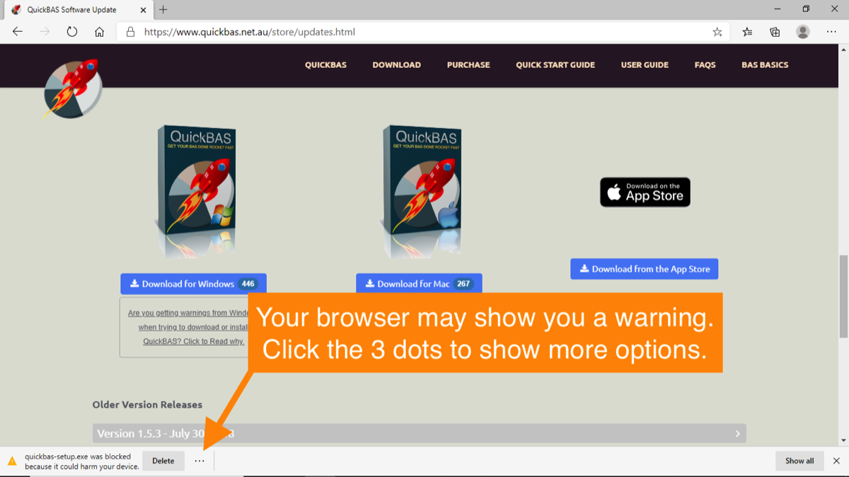Click the browser back arrow

[18, 32]
